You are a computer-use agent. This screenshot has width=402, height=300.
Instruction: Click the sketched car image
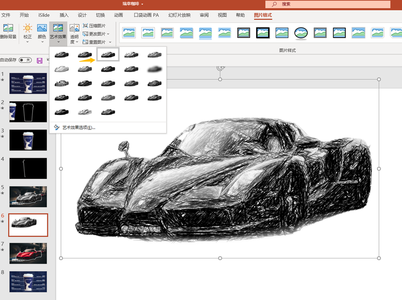[223, 179]
